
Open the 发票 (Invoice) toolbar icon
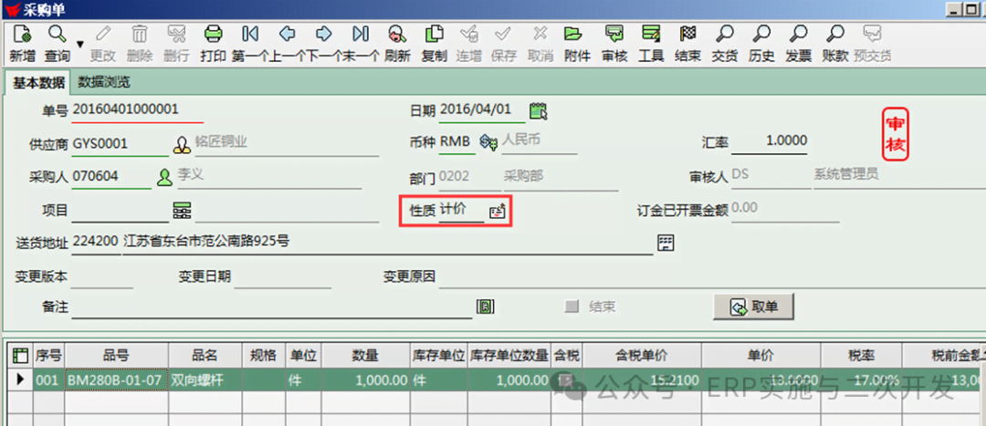798,43
